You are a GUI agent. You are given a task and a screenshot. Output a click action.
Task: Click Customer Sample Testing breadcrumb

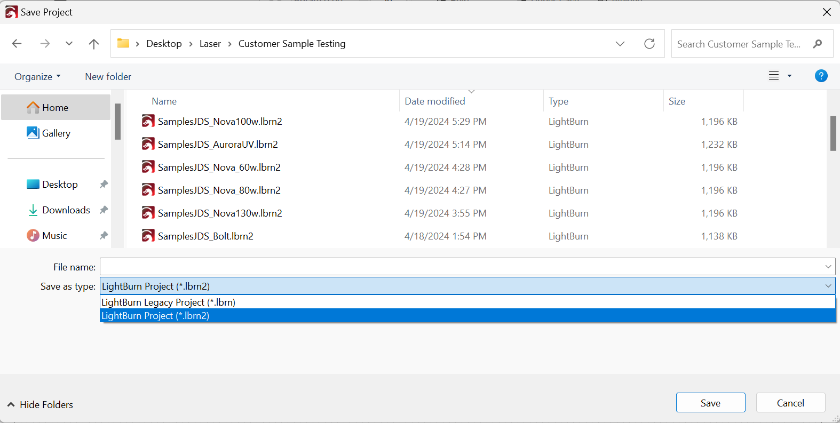(292, 44)
